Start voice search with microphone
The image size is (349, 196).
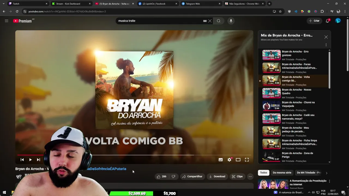point(231,21)
